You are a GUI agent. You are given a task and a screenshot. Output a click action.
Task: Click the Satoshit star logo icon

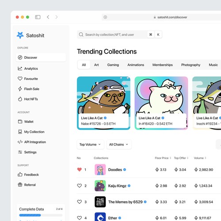tap(20, 35)
